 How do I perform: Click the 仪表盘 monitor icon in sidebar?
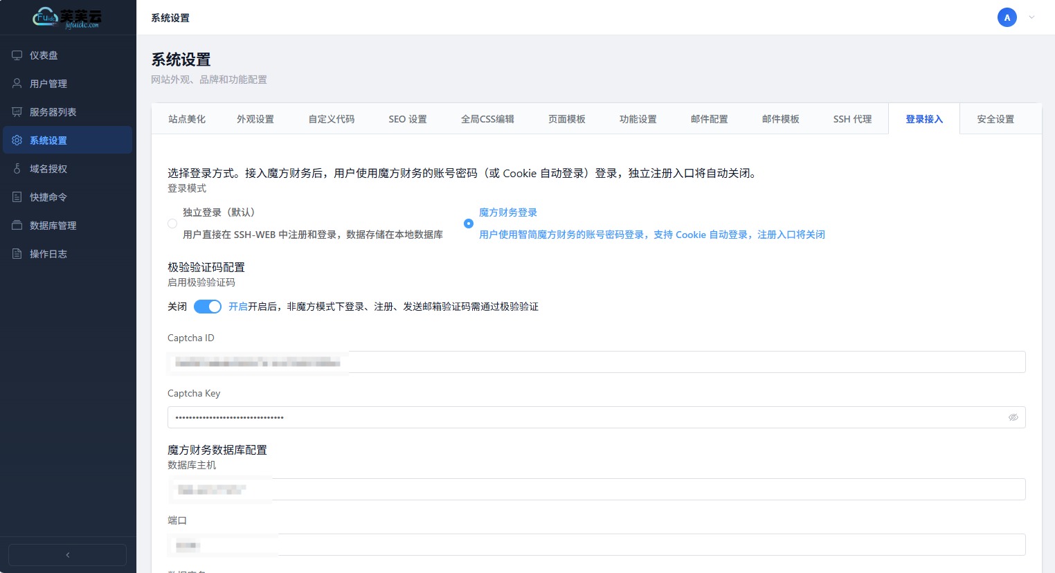coord(17,55)
